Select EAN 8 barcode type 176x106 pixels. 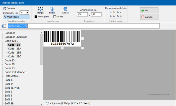pos(8,100)
